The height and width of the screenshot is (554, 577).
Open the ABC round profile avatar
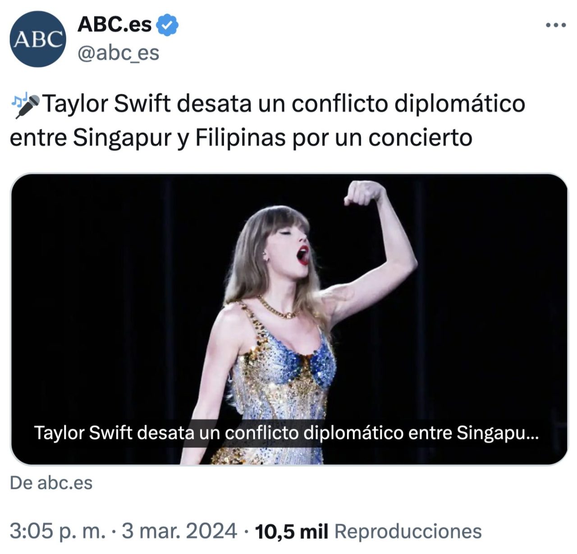[x=38, y=39]
